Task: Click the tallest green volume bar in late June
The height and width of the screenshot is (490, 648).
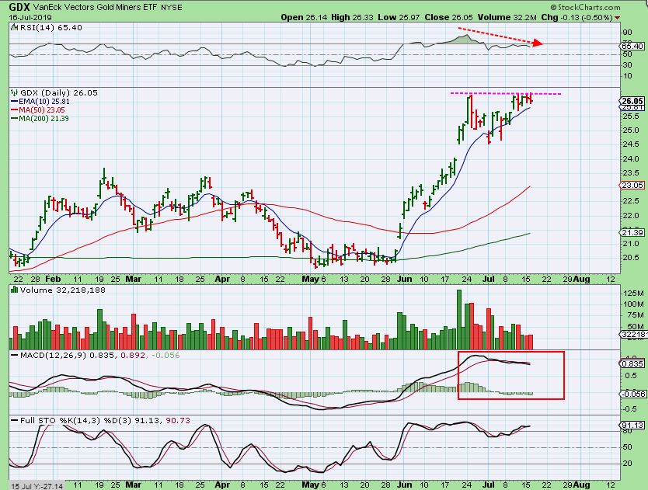Action: point(458,320)
